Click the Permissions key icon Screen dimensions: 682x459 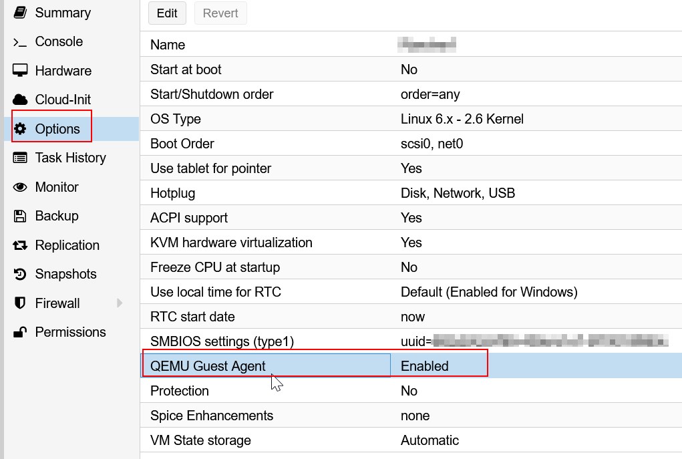[20, 332]
